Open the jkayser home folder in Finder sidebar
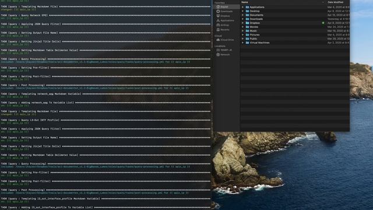The height and width of the screenshot is (210, 373). coord(224,7)
